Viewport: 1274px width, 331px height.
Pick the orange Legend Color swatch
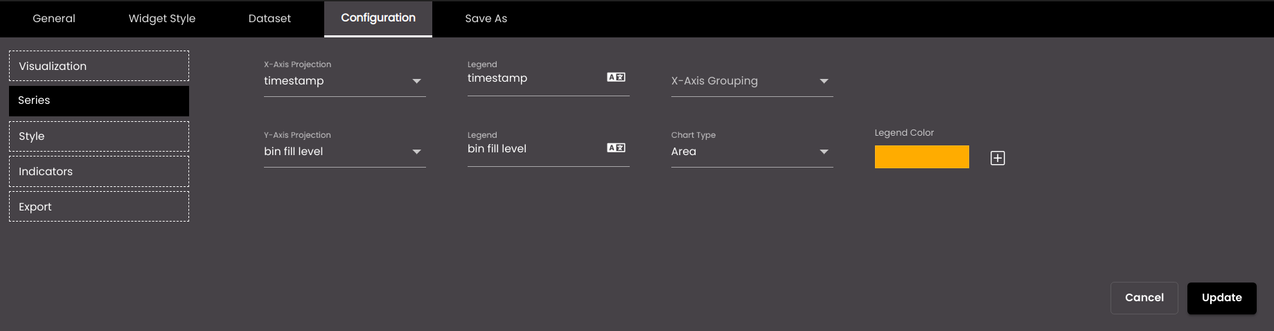click(921, 156)
